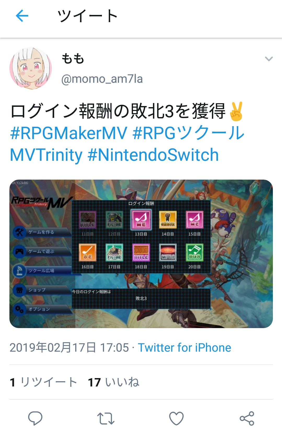Open the @momo_am7la username
This screenshot has width=282, height=437.
coord(102,79)
